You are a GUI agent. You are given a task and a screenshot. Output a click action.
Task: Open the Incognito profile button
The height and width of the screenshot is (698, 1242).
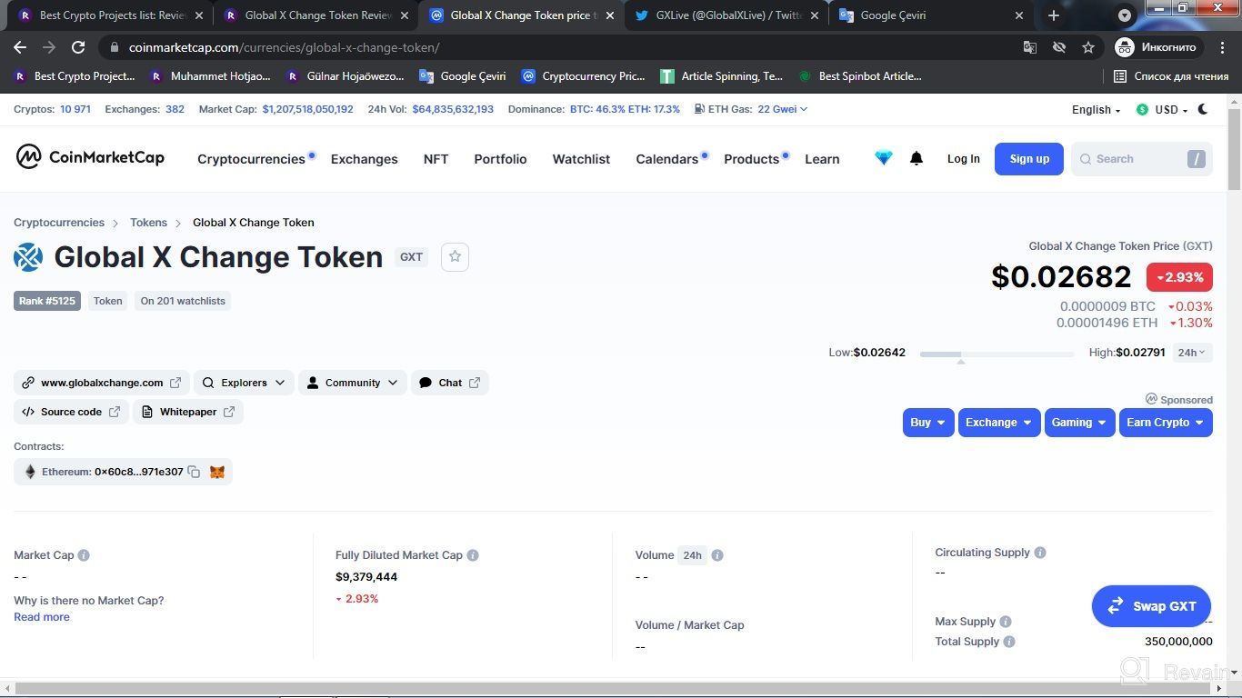click(x=1159, y=47)
